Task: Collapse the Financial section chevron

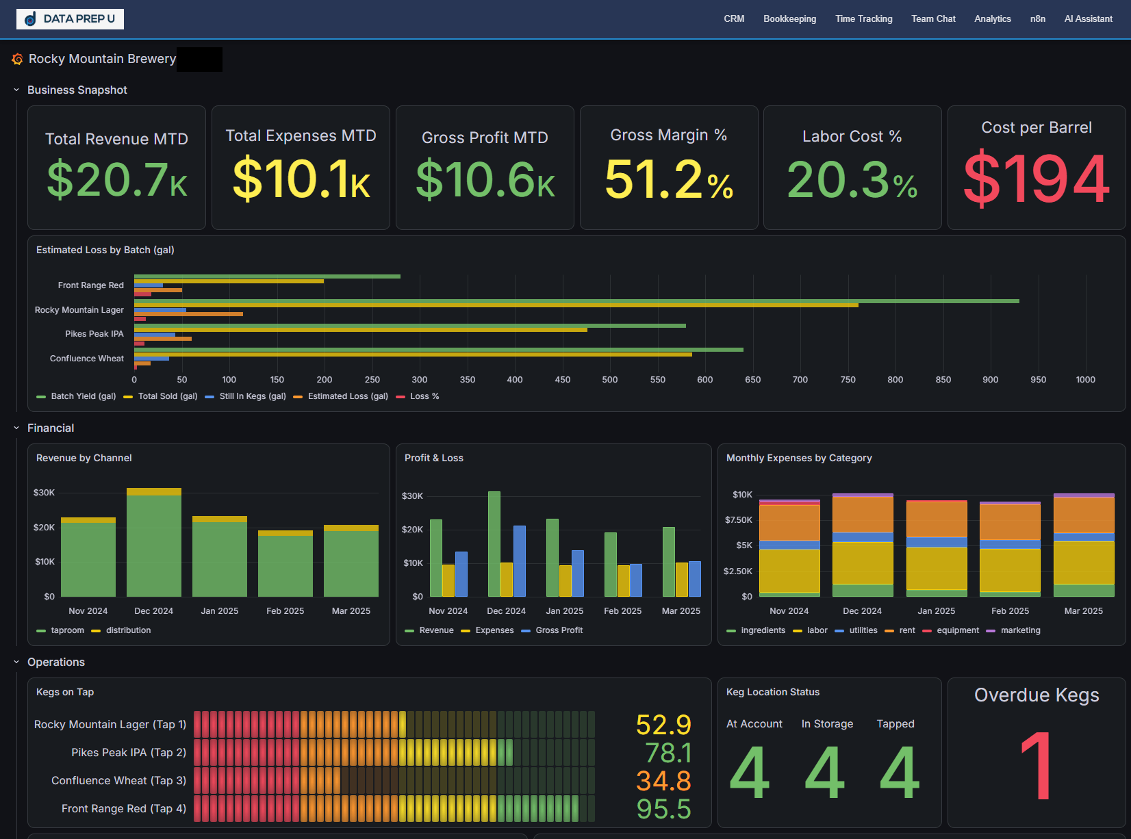Action: pos(16,428)
